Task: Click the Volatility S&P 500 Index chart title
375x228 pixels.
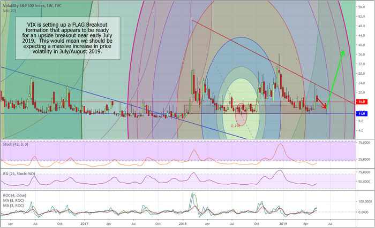Action: pyautogui.click(x=32, y=5)
